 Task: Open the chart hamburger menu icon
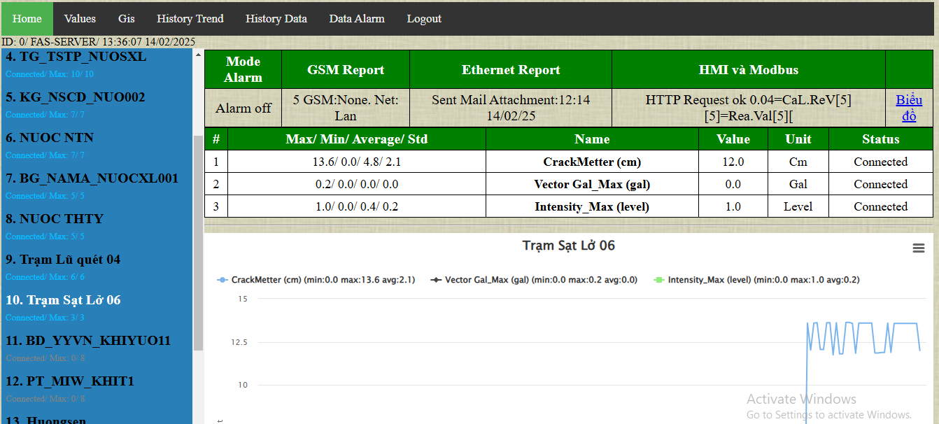tap(918, 248)
